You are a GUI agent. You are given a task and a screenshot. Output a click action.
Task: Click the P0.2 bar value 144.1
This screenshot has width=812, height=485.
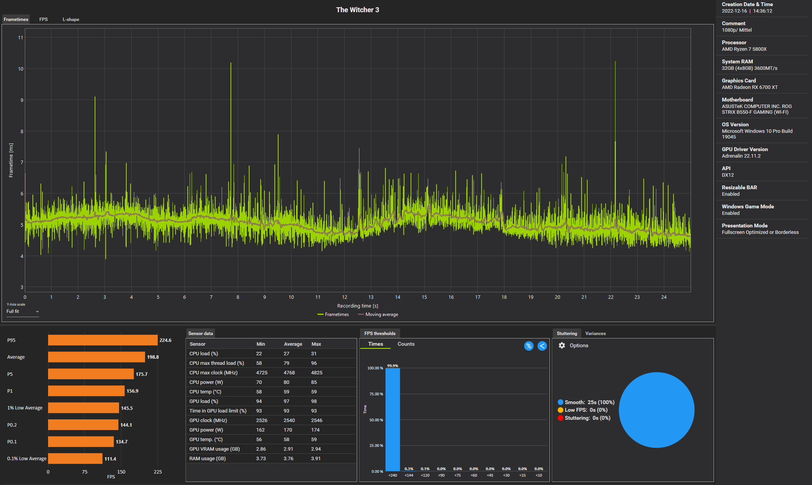126,425
